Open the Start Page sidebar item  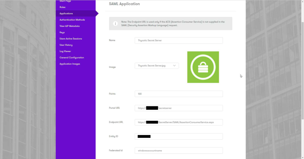65,1
